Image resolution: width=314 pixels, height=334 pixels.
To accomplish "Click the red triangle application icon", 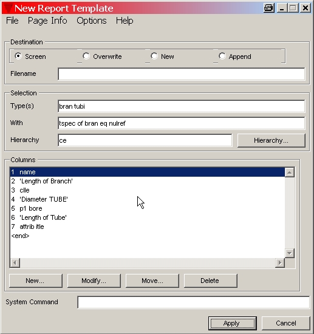I will 9,8.
